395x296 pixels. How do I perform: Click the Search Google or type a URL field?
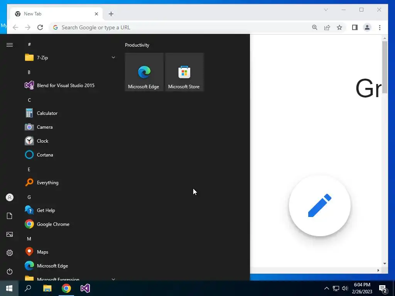click(x=179, y=27)
